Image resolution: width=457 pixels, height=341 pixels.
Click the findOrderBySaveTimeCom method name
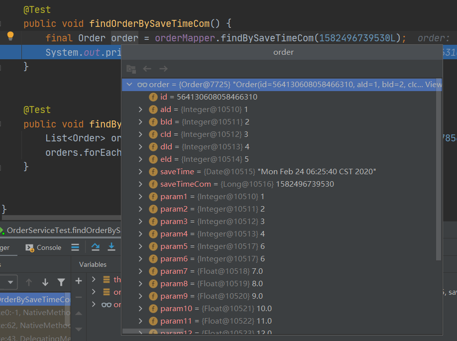(149, 23)
